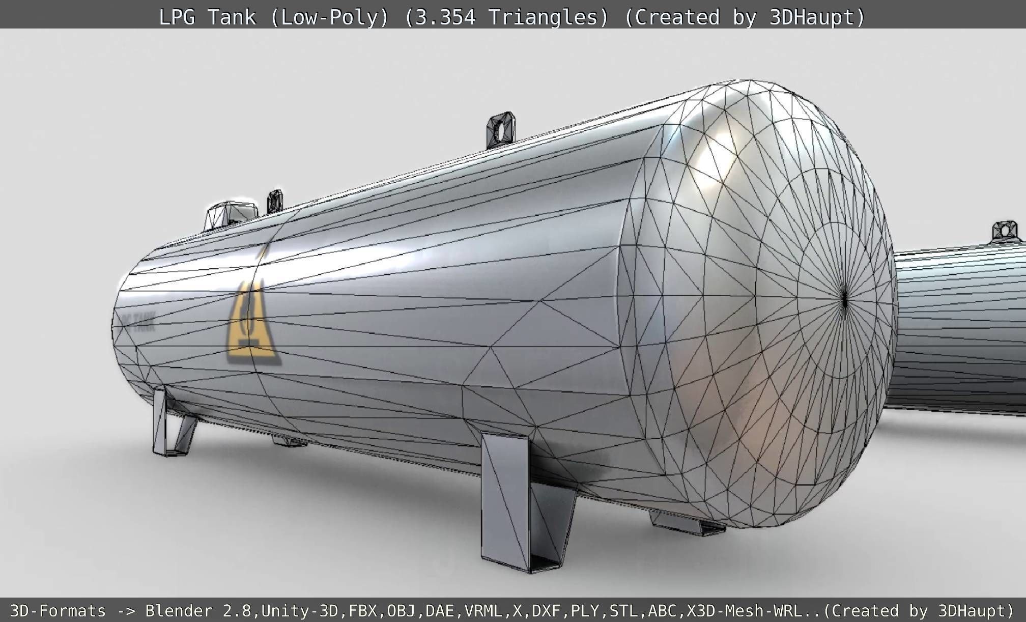Click the "LPG Tank (Low-Poly)" title caption
This screenshot has width=1026, height=622.
(274, 17)
